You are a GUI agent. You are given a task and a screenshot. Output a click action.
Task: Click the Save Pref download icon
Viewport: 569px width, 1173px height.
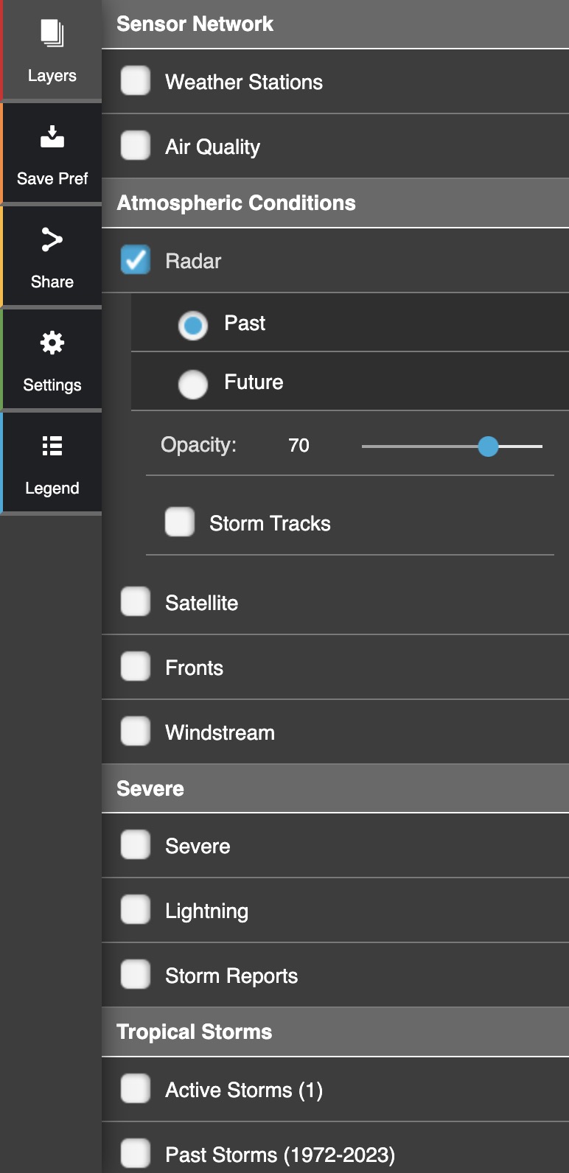click(52, 137)
